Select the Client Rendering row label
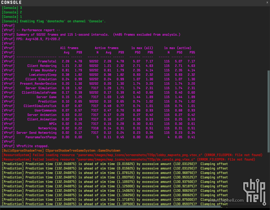Viewport: 270px width, 210px height. [42, 66]
